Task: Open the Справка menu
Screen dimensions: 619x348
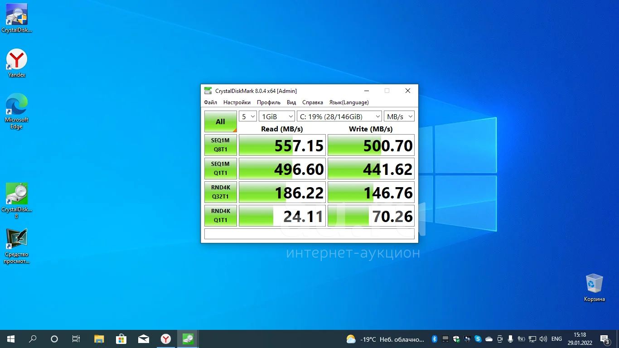Action: point(313,102)
